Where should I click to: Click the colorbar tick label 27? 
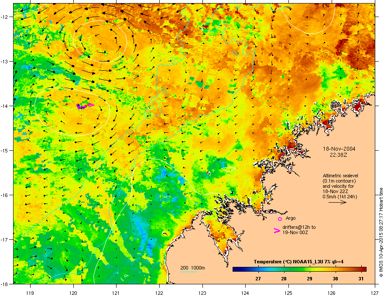pyautogui.click(x=258, y=279)
